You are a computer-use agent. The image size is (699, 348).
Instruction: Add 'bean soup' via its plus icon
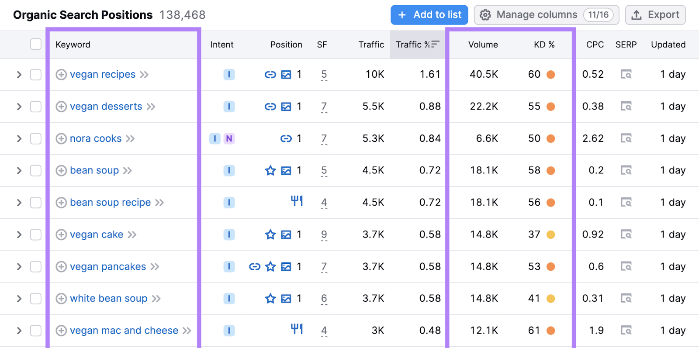coord(61,171)
